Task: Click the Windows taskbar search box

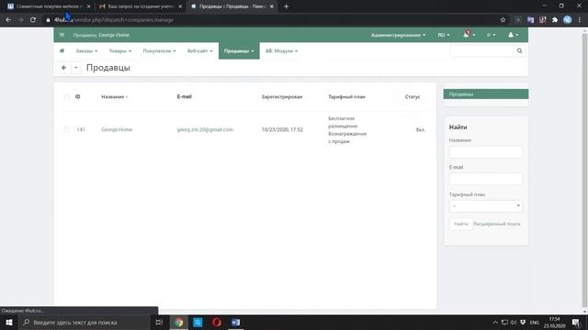Action: pos(85,322)
